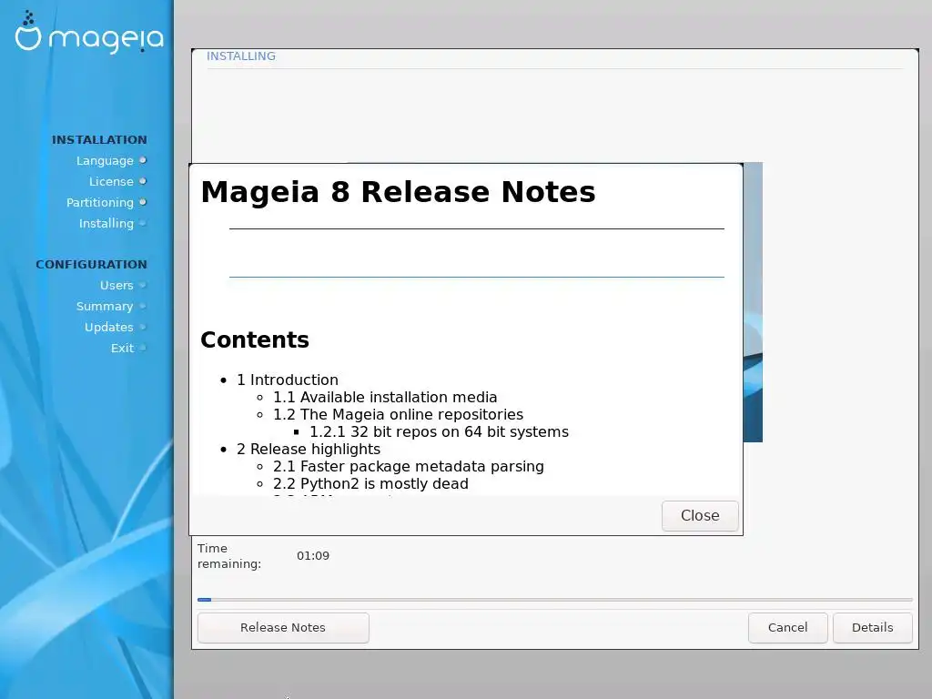The width and height of the screenshot is (932, 699).
Task: Select the License step in sidebar
Action: tap(111, 181)
